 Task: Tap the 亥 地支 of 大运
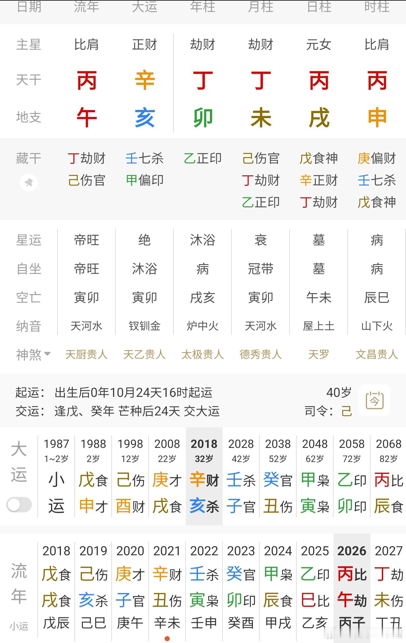point(145,117)
